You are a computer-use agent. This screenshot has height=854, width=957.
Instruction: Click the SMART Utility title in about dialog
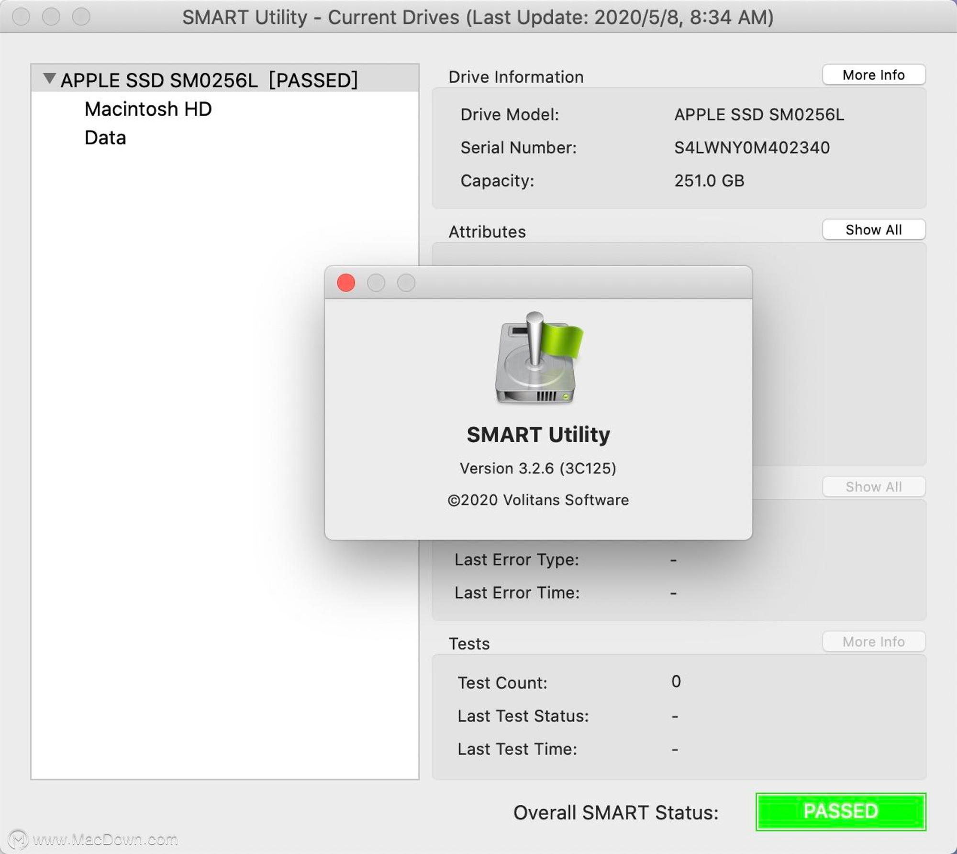[538, 435]
